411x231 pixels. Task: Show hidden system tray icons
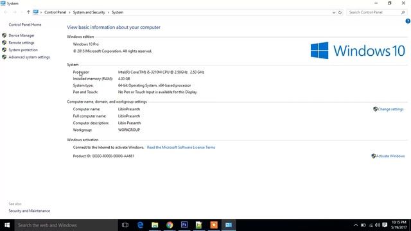[x=356, y=225]
